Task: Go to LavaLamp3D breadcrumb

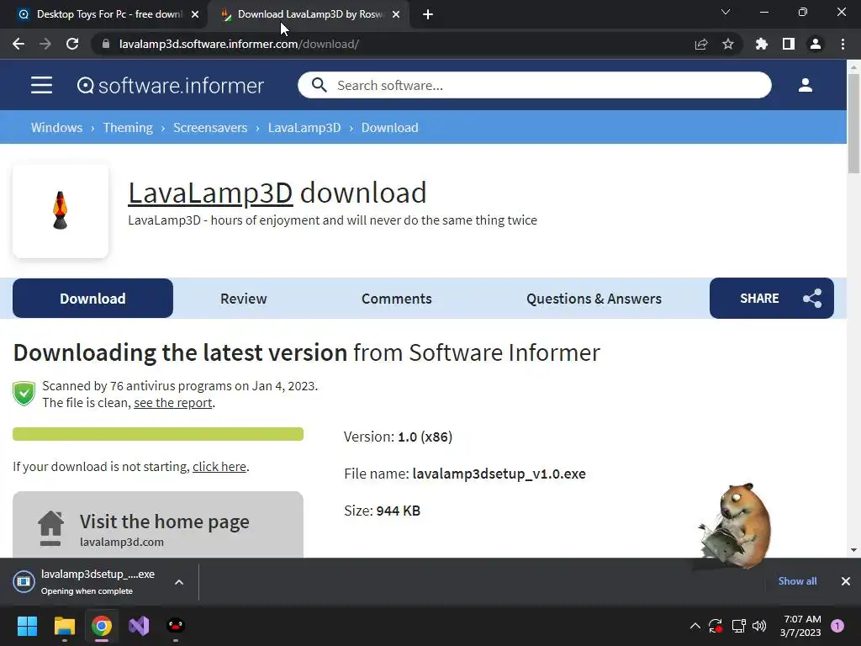Action: 304,128
